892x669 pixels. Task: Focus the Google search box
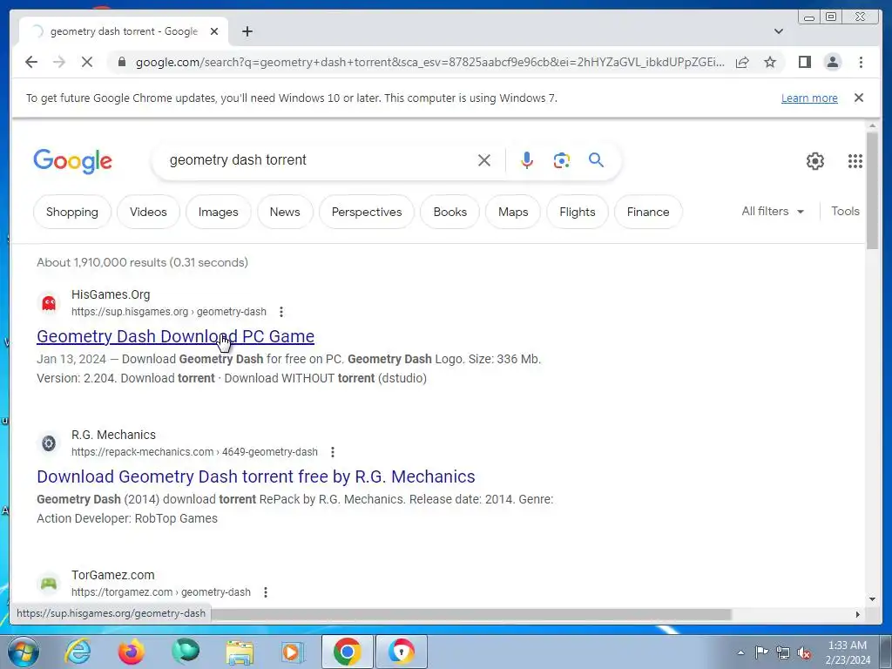tap(319, 160)
